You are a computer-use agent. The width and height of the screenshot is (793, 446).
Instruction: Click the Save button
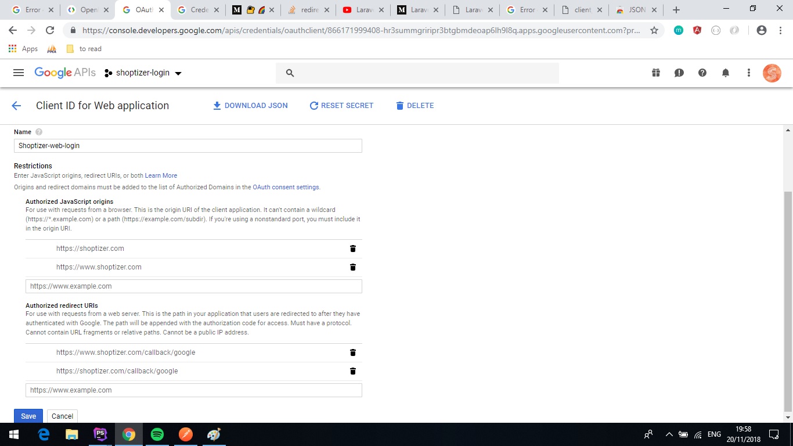(x=28, y=416)
